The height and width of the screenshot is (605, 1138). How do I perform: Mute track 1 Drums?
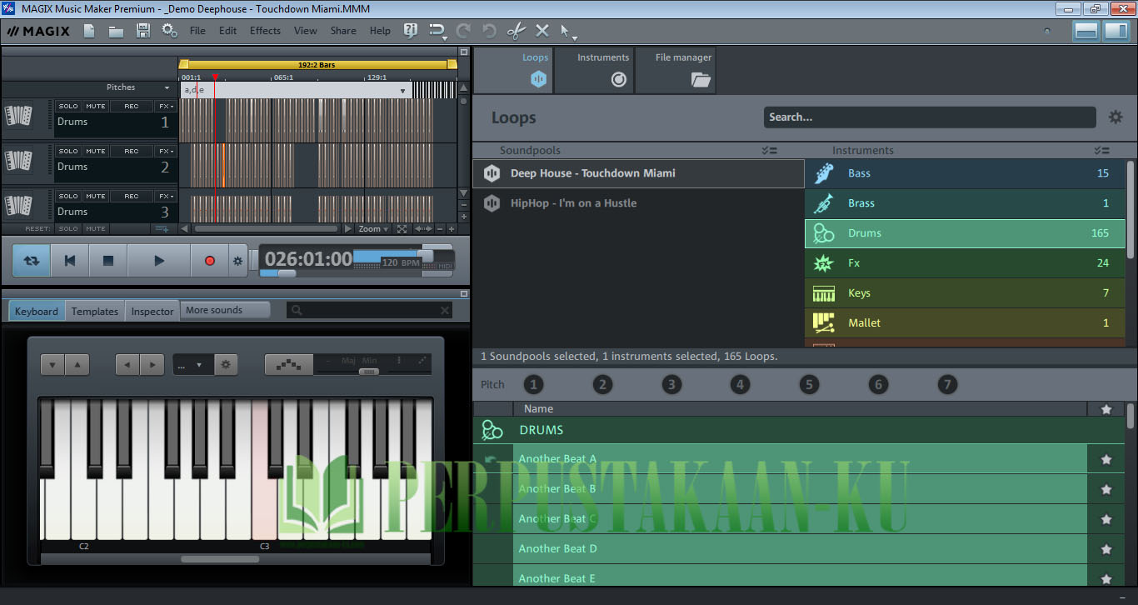[x=96, y=106]
